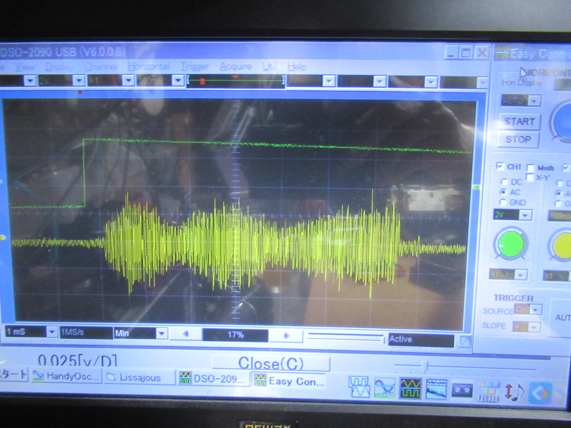Open the Acquire menu
The width and height of the screenshot is (571, 428).
pyautogui.click(x=236, y=66)
